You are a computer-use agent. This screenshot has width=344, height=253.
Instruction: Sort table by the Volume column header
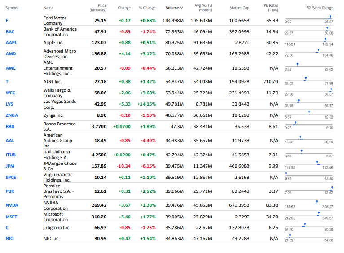pos(174,8)
